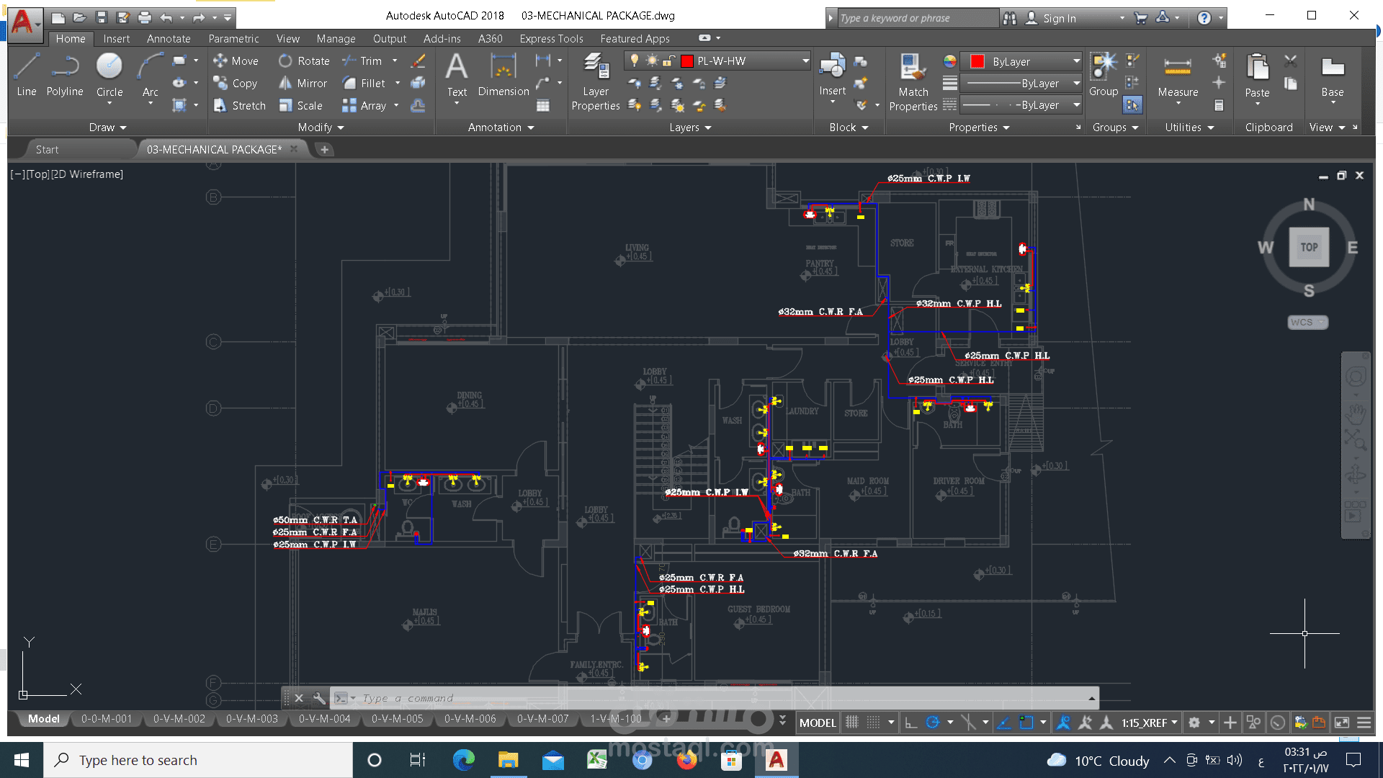Image resolution: width=1383 pixels, height=778 pixels.
Task: Switch to the Parametric ribbon tab
Action: 233,39
